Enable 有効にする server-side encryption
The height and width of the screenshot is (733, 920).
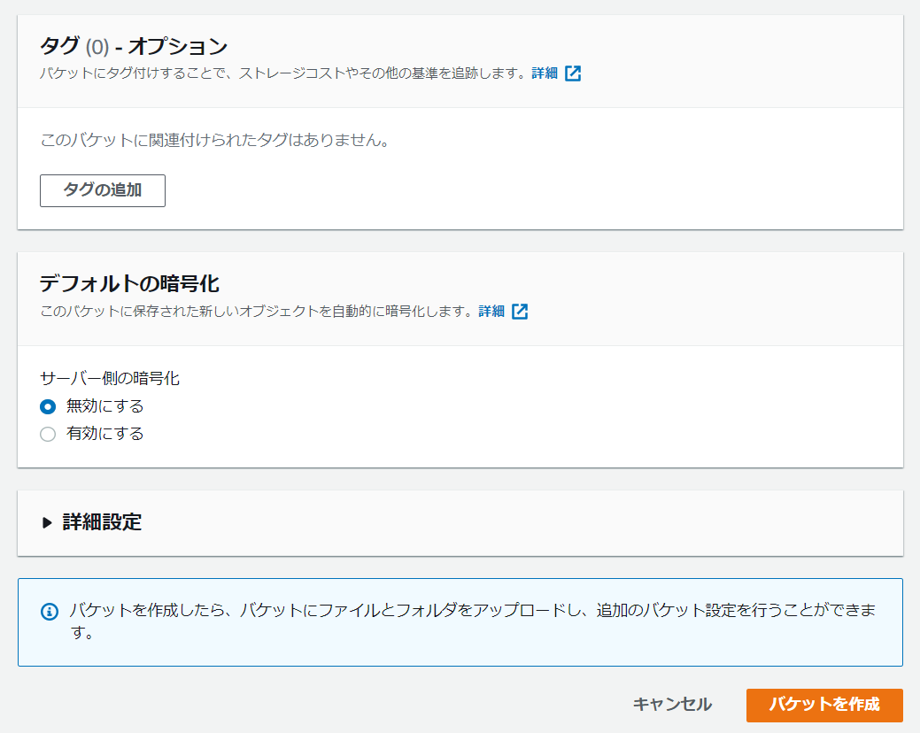[48, 434]
